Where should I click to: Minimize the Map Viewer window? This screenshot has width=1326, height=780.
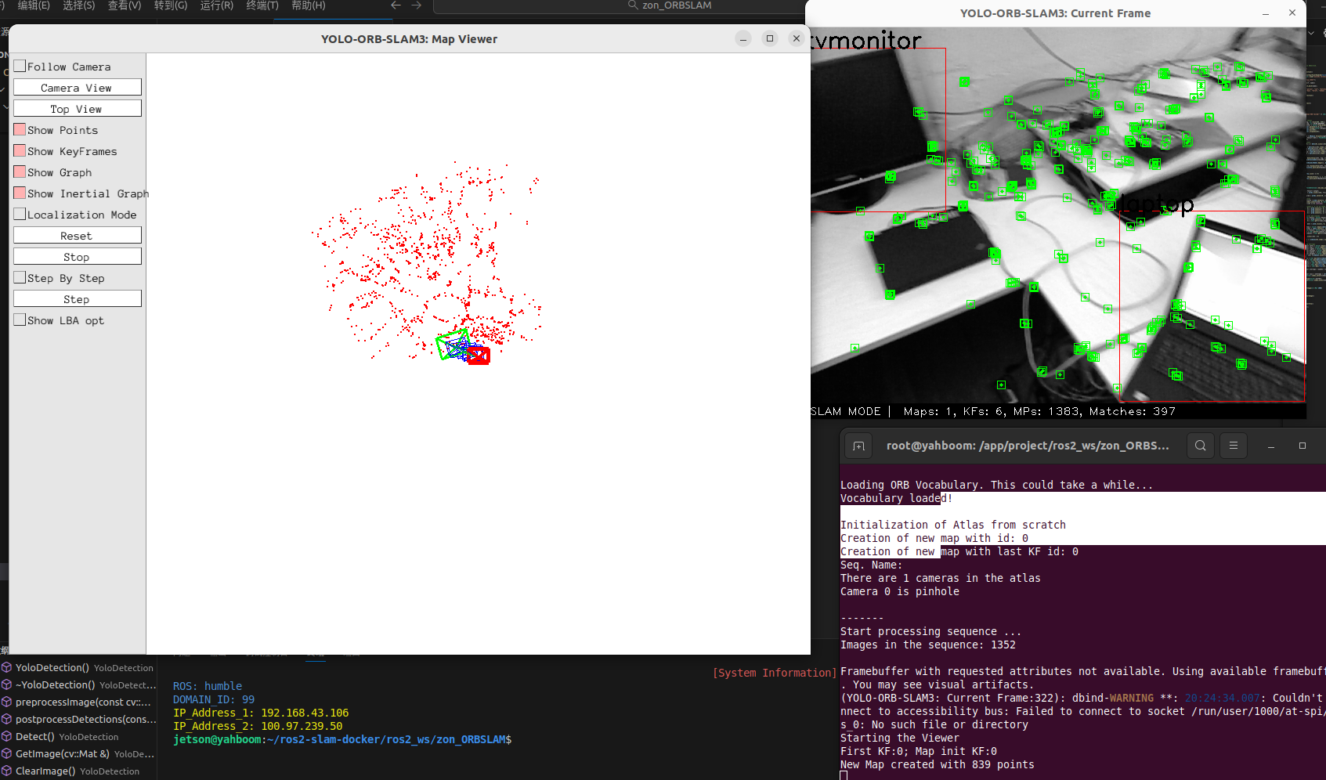pos(743,38)
